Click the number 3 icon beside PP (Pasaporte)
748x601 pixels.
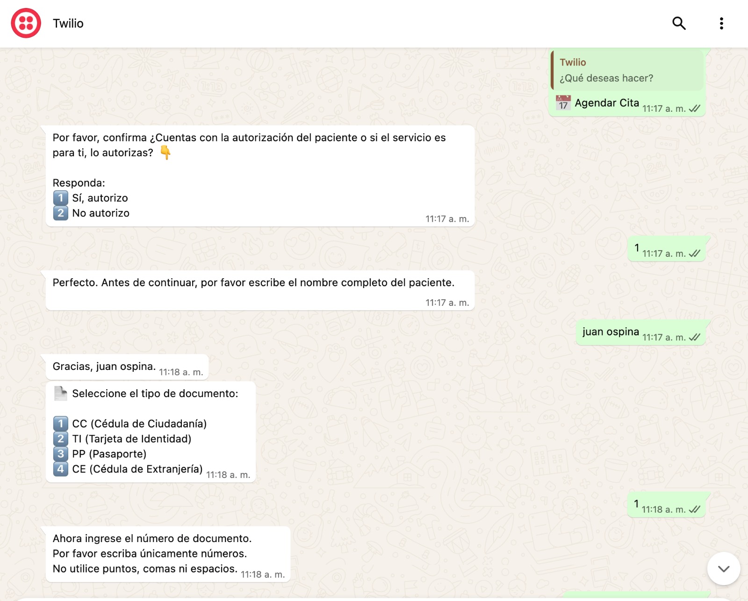click(60, 454)
